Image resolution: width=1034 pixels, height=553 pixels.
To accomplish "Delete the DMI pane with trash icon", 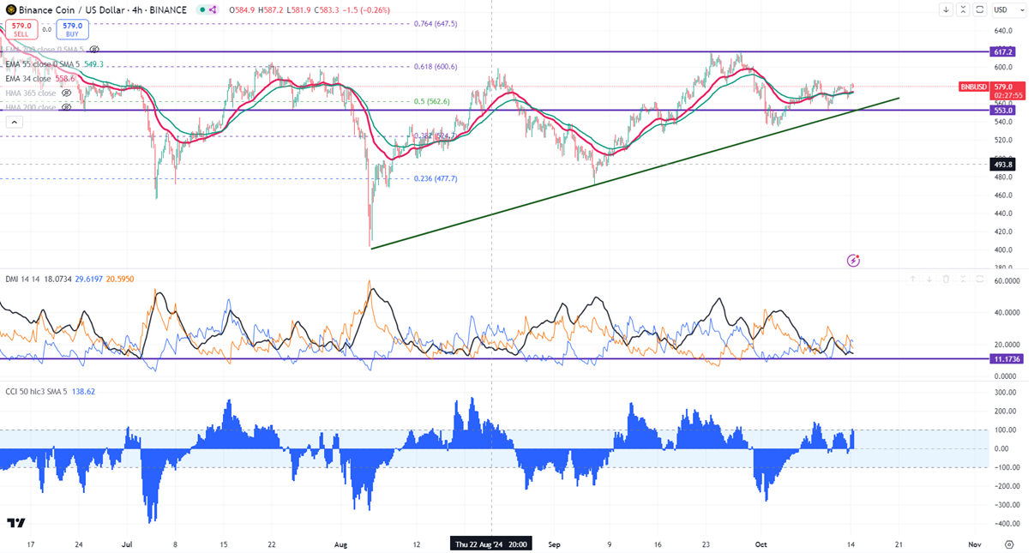I will click(x=946, y=279).
